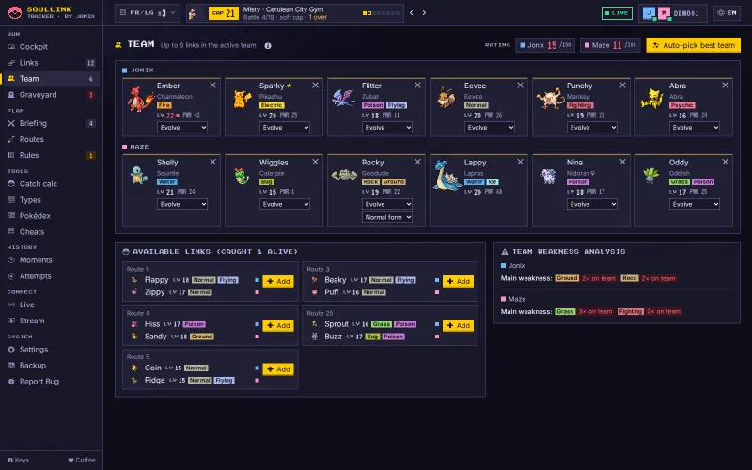Screen dimensions: 752x470
Task: Open the Routes page
Action: 50,139
